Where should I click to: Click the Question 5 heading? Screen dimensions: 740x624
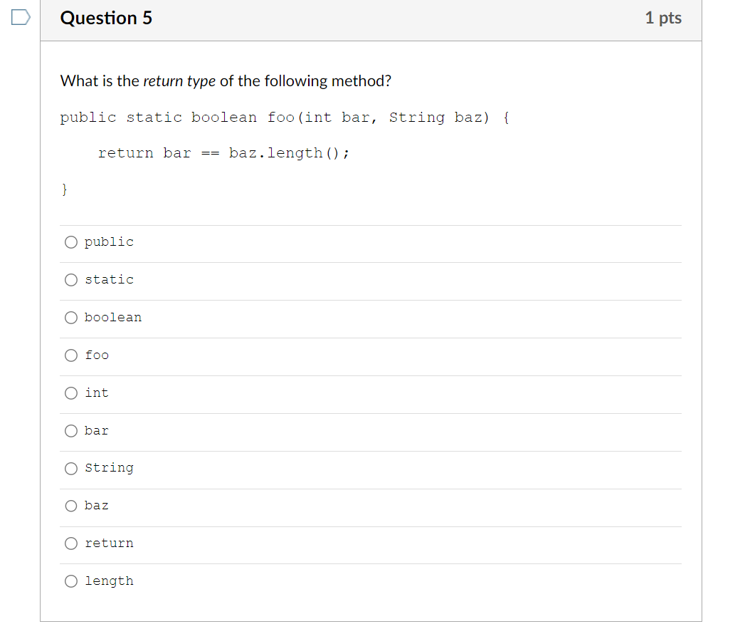point(106,18)
